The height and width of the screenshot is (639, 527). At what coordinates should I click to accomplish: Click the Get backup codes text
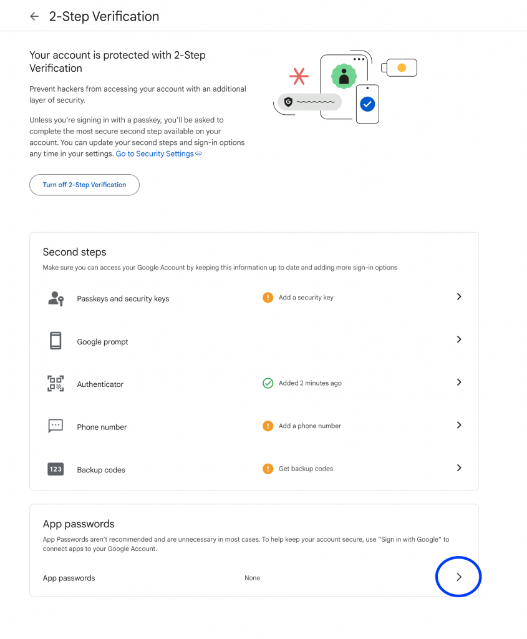pos(306,469)
